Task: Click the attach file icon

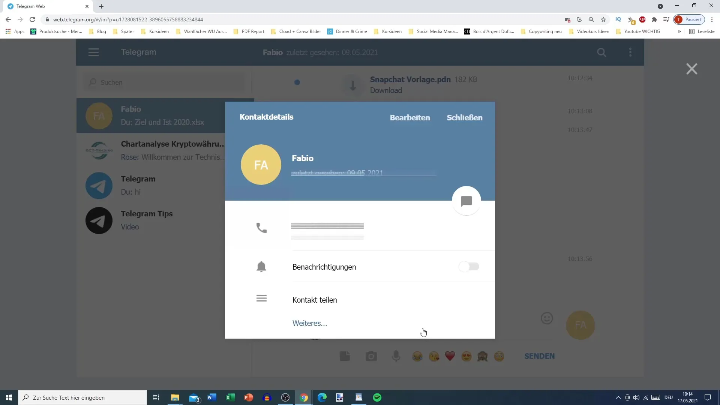Action: click(345, 356)
